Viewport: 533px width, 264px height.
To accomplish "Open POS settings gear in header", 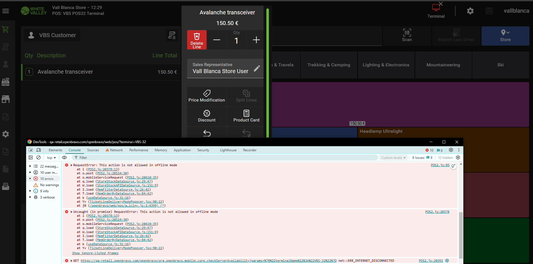I will 470,11.
